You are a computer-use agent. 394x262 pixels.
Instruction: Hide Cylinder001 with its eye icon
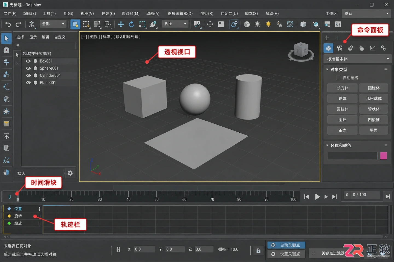coord(28,75)
